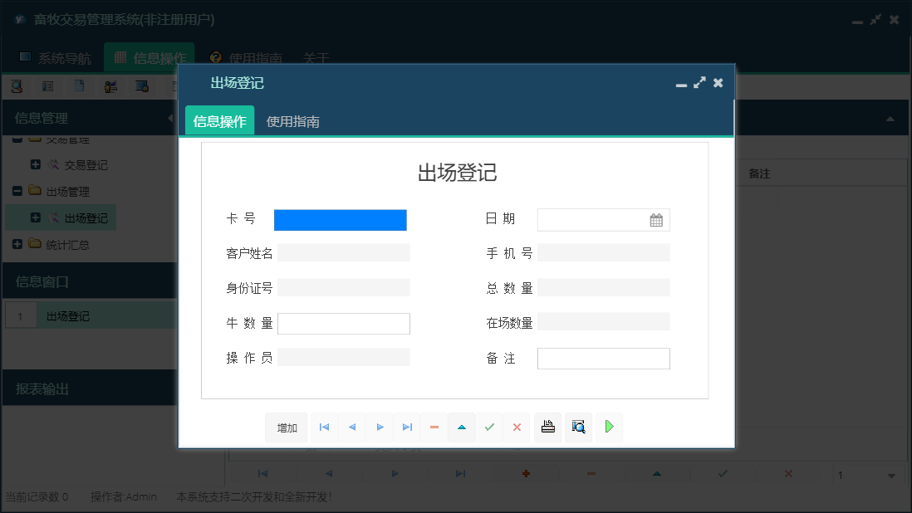Go to first record with skip-back arrow

coord(324,427)
